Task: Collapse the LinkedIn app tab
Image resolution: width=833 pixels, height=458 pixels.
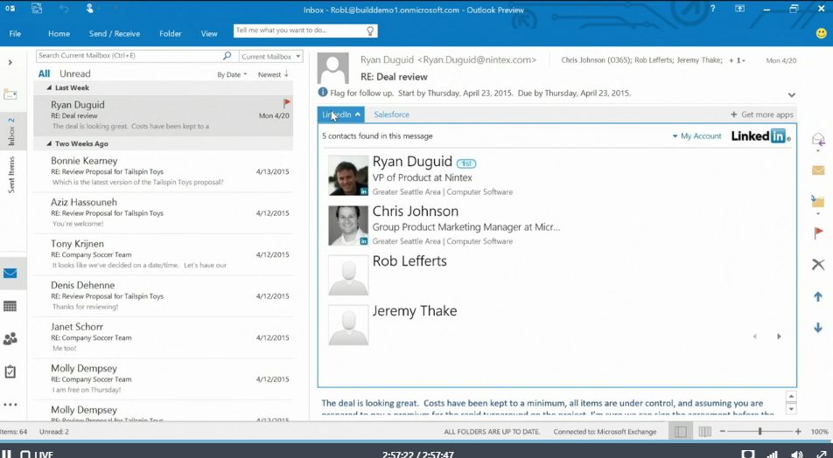Action: point(340,114)
